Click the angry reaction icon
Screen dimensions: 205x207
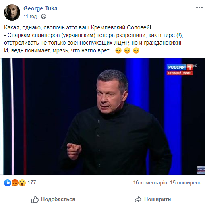point(15,183)
